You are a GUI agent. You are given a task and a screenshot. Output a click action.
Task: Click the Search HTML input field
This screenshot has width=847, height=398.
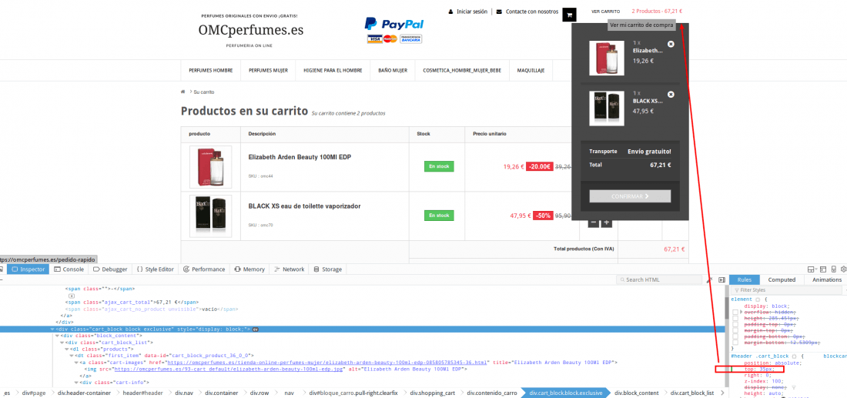[x=659, y=279]
